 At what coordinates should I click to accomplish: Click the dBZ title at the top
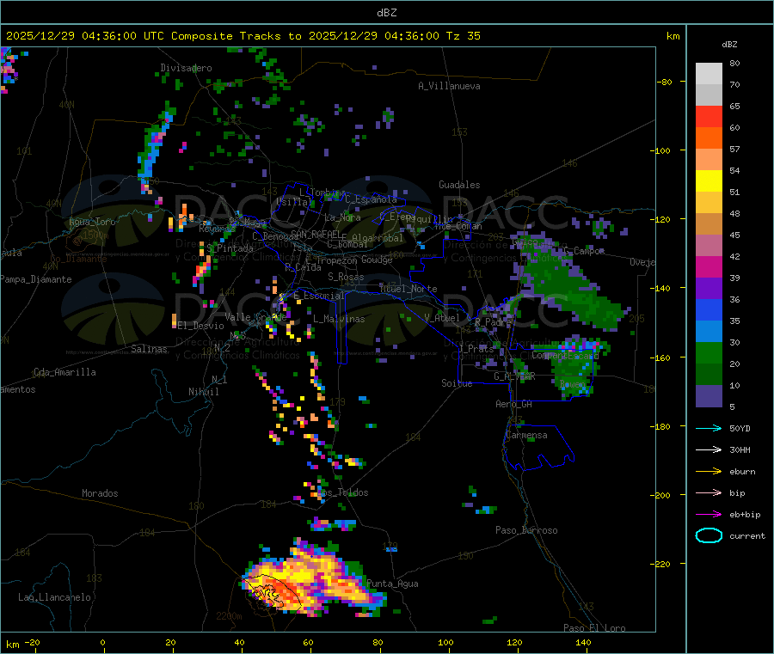[x=386, y=13]
